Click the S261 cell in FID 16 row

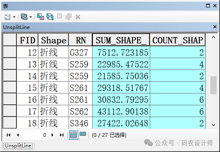pos(80,99)
